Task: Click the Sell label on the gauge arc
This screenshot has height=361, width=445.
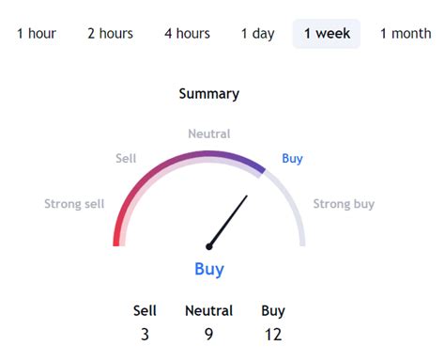Action: pos(126,158)
